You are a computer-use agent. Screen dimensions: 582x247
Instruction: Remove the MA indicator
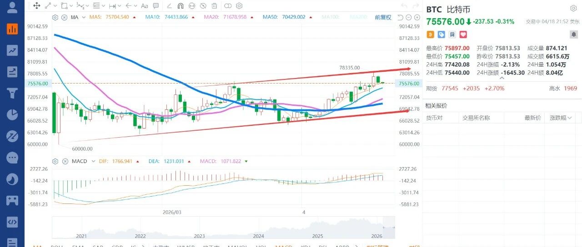64,17
